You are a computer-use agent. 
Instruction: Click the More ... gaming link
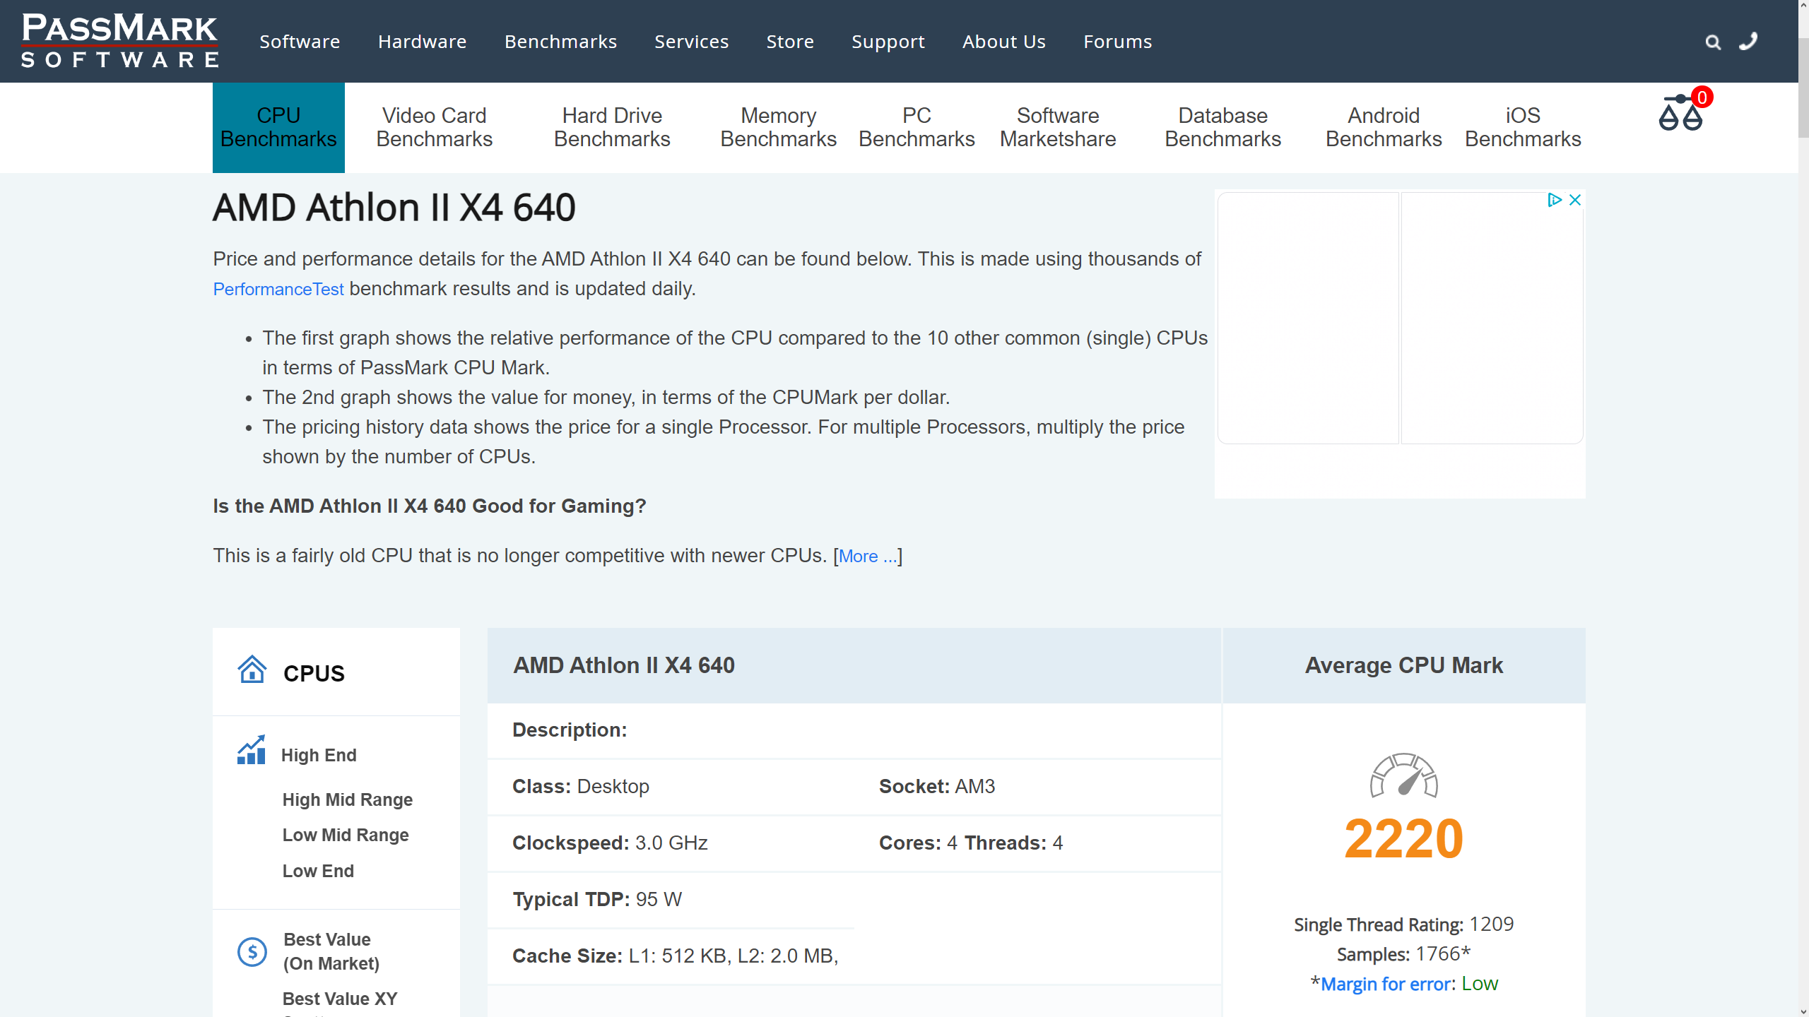(868, 557)
